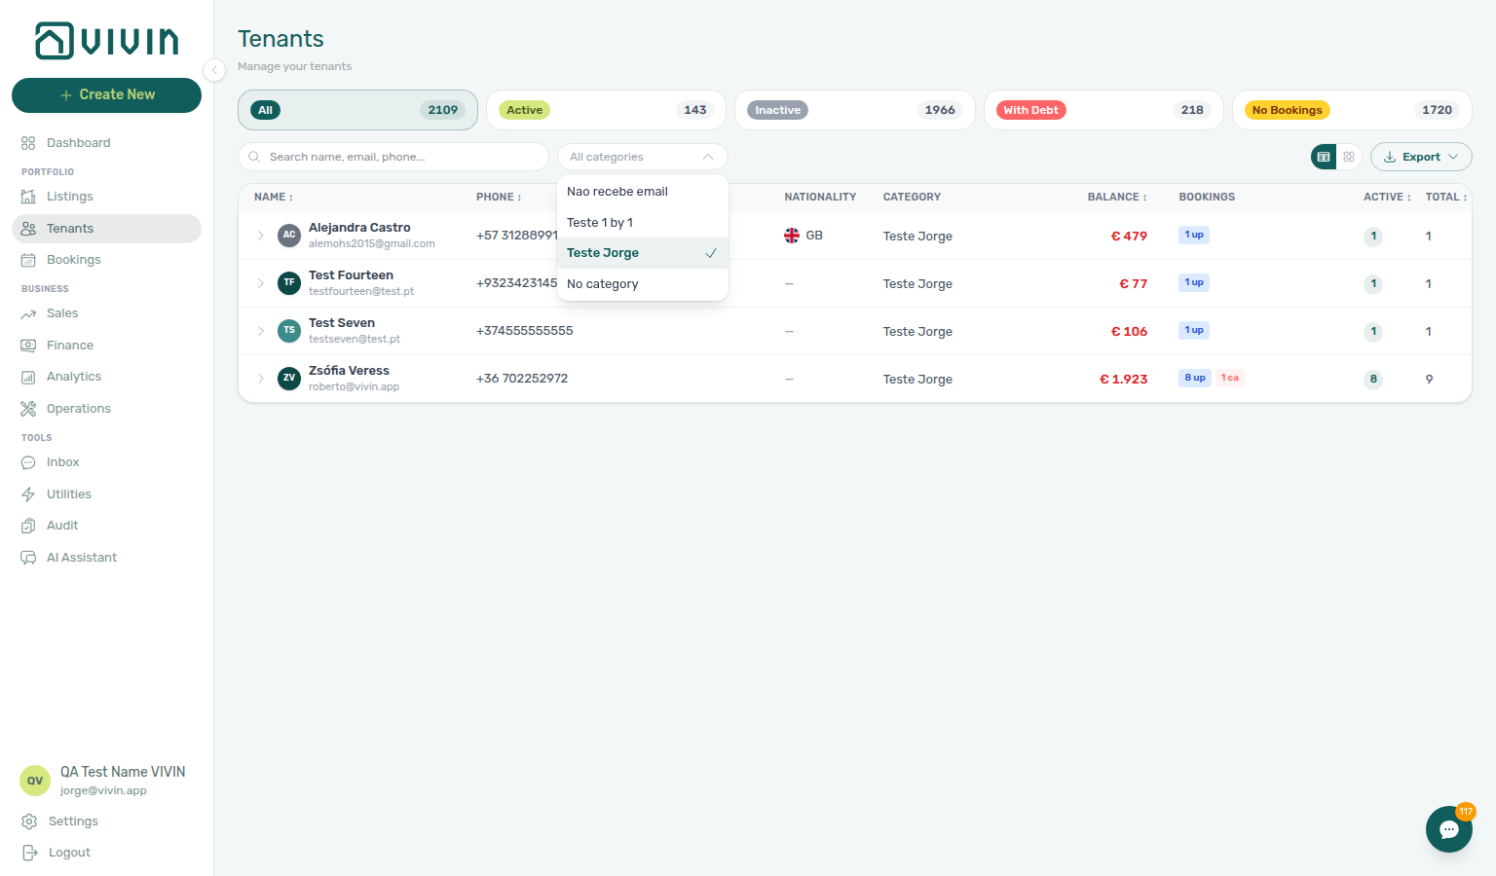The height and width of the screenshot is (876, 1496).
Task: Sort by the TOTAL column
Action: tap(1446, 197)
